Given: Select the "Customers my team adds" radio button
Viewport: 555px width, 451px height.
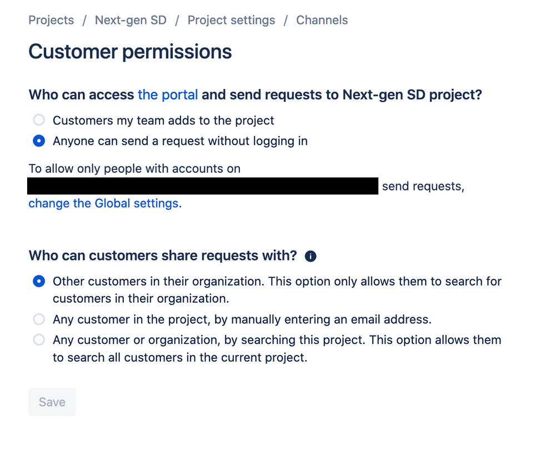Looking at the screenshot, I should tap(39, 120).
